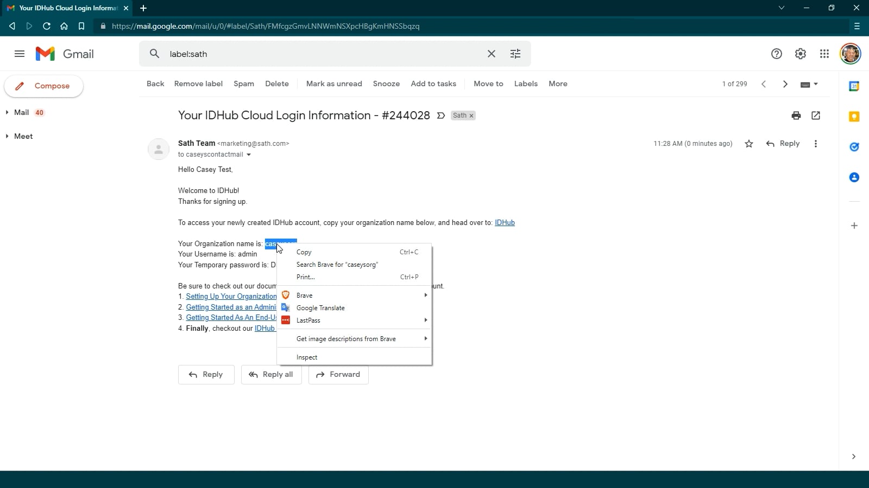Open Google Keep side panel icon
The width and height of the screenshot is (869, 488).
click(x=854, y=117)
